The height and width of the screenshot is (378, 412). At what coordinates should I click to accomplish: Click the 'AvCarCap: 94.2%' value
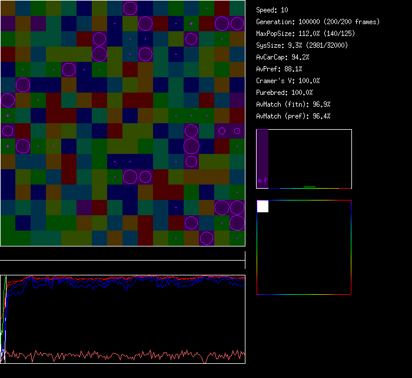click(283, 57)
